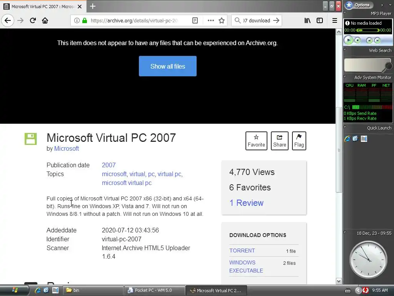Show hidden system tray icons arrow
This screenshot has width=394, height=296.
point(359,291)
